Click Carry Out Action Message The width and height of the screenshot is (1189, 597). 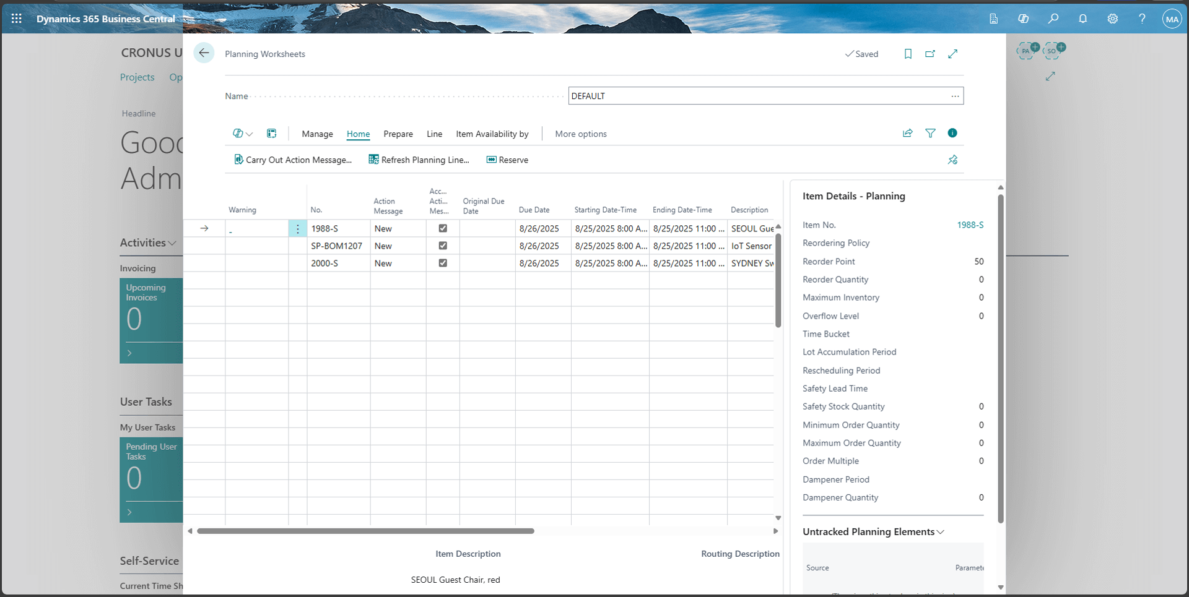293,160
